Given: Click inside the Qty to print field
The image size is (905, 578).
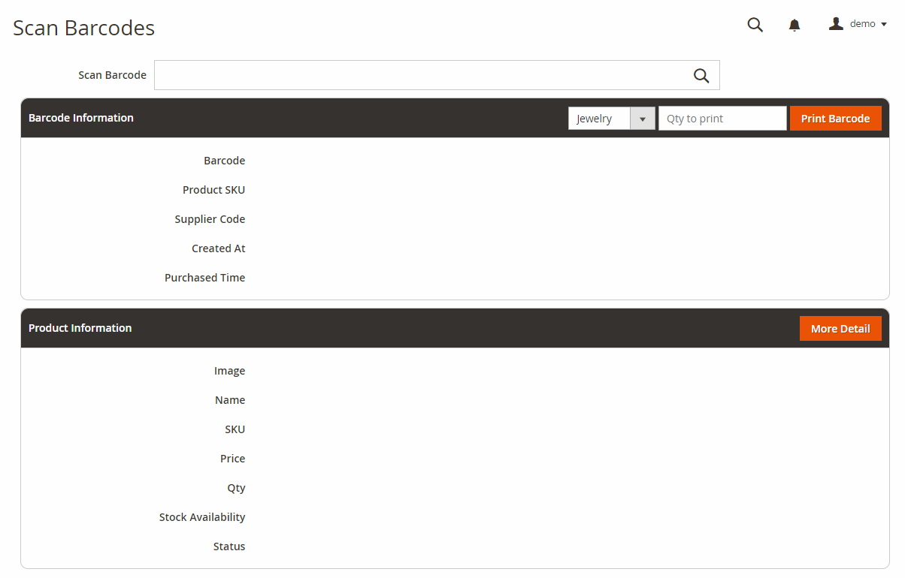Looking at the screenshot, I should 722,118.
